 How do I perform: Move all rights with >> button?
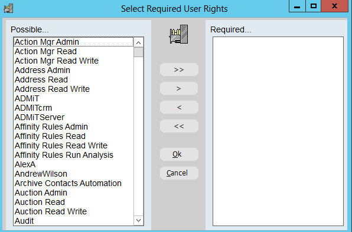click(x=179, y=69)
